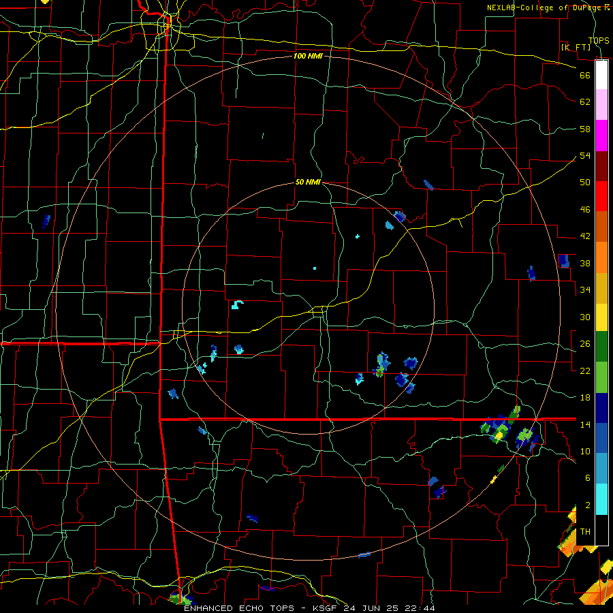Click the "ENHANCED ECHO TOPS" caption text

239,608
